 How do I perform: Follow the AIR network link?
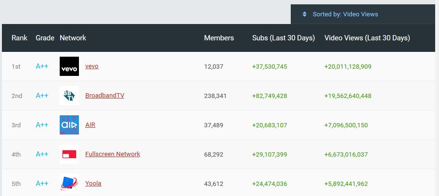(90, 125)
